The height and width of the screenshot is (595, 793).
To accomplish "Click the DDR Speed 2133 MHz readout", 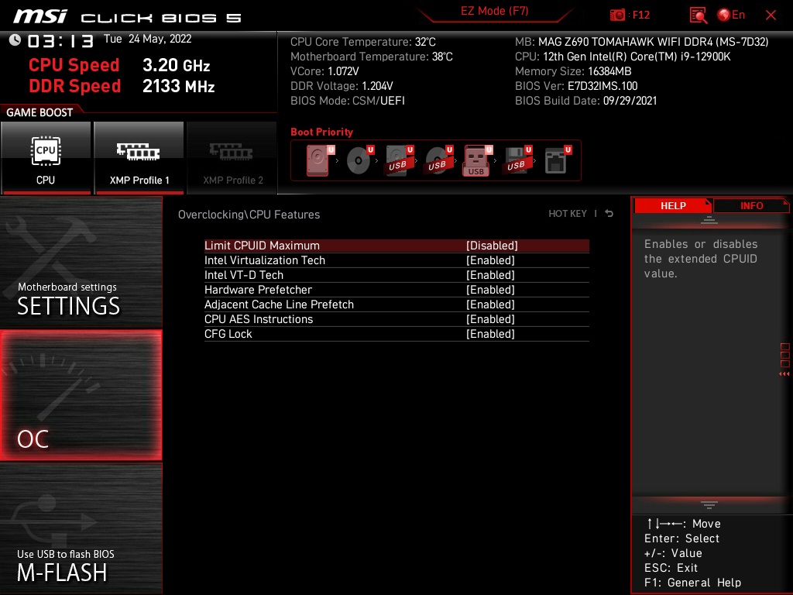I will pyautogui.click(x=122, y=86).
